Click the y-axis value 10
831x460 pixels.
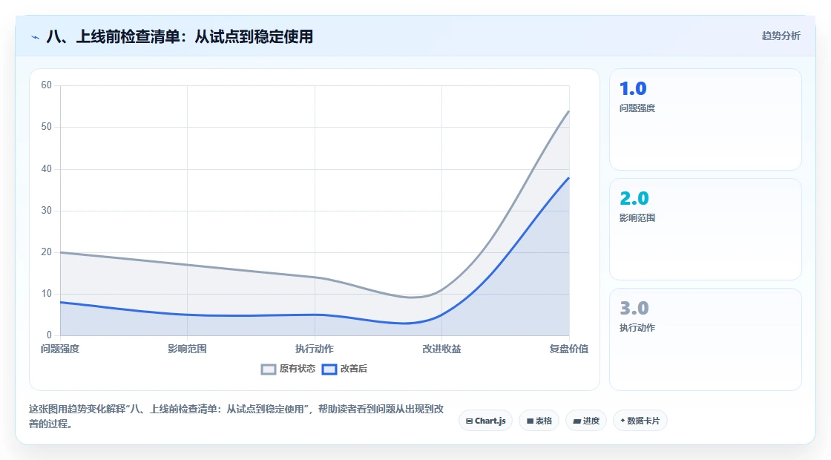[x=47, y=294]
